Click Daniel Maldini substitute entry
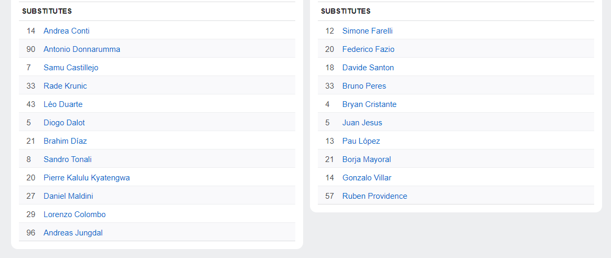 (x=68, y=196)
